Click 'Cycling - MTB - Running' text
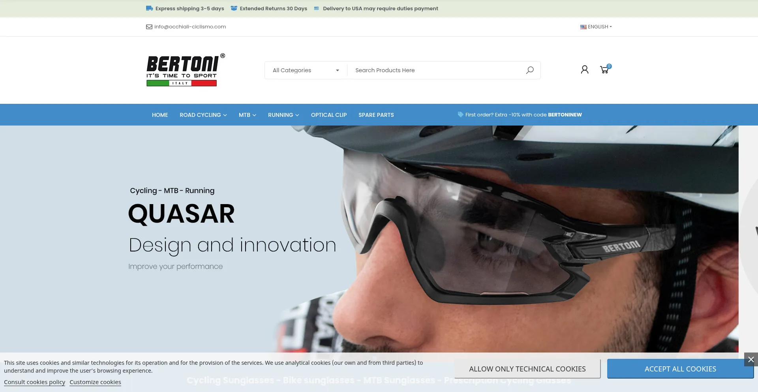Viewport: 758px width, 392px height. [x=172, y=191]
